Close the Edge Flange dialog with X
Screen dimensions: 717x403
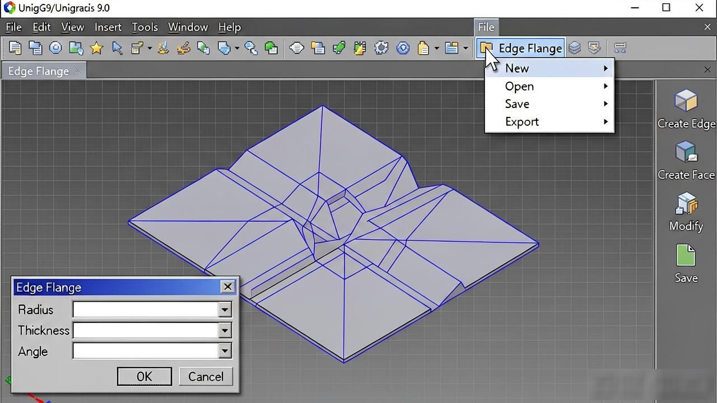[x=227, y=287]
